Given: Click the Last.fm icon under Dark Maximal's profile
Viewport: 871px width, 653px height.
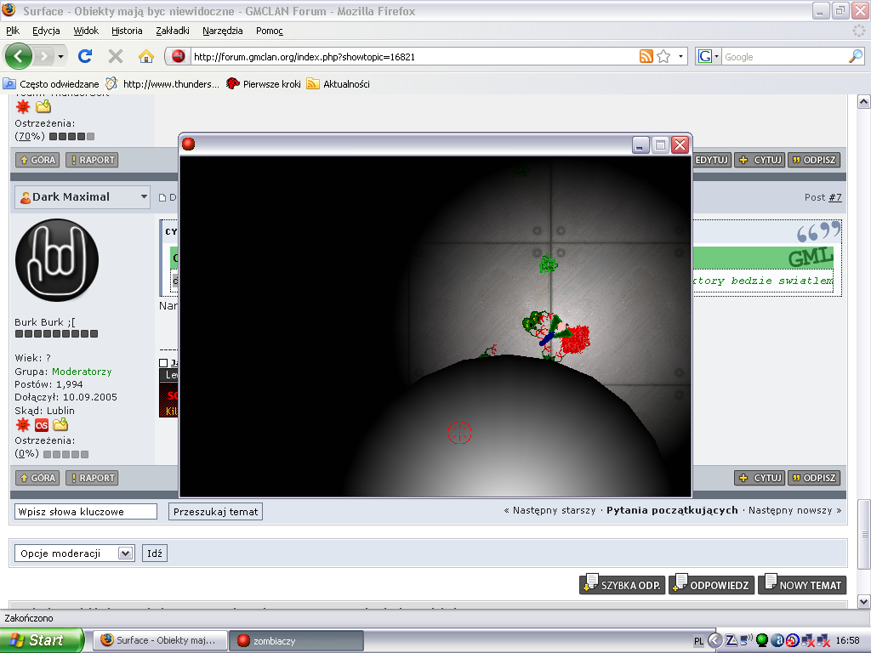Looking at the screenshot, I should point(42,425).
